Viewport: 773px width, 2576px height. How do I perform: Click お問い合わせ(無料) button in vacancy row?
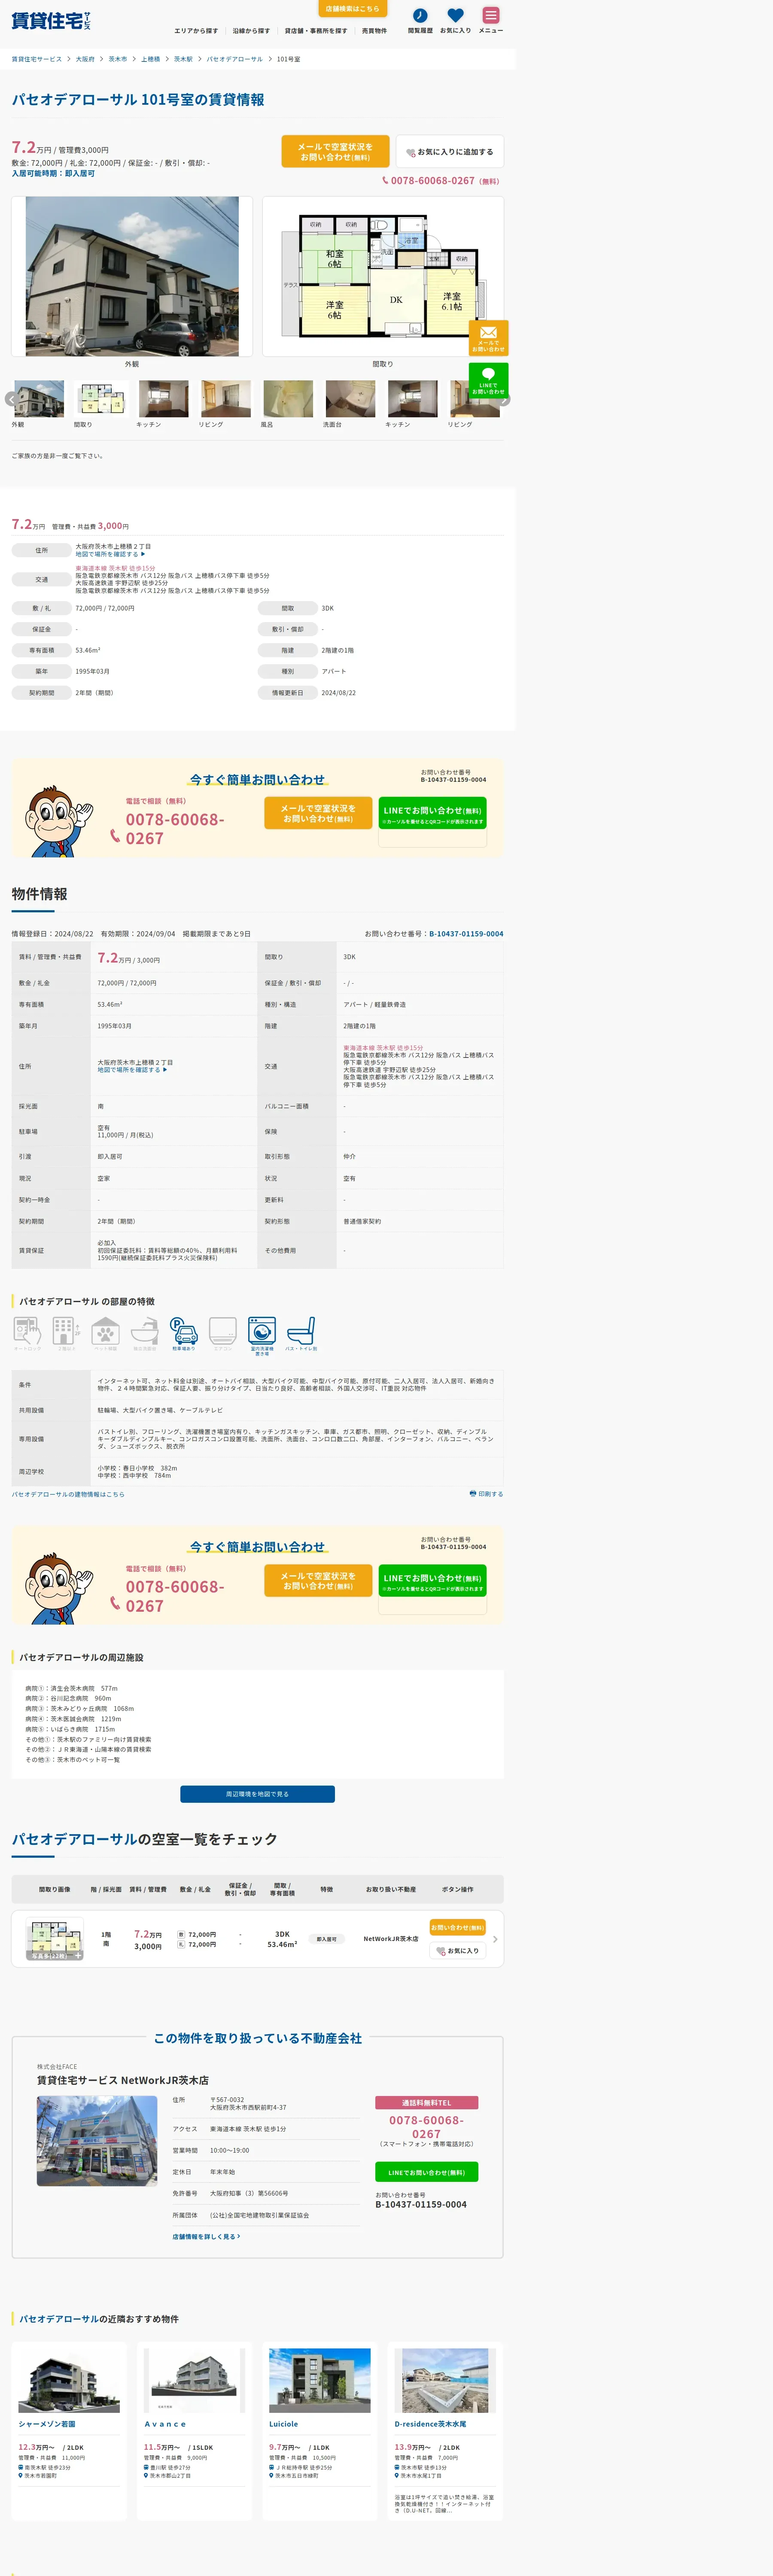tap(457, 1927)
